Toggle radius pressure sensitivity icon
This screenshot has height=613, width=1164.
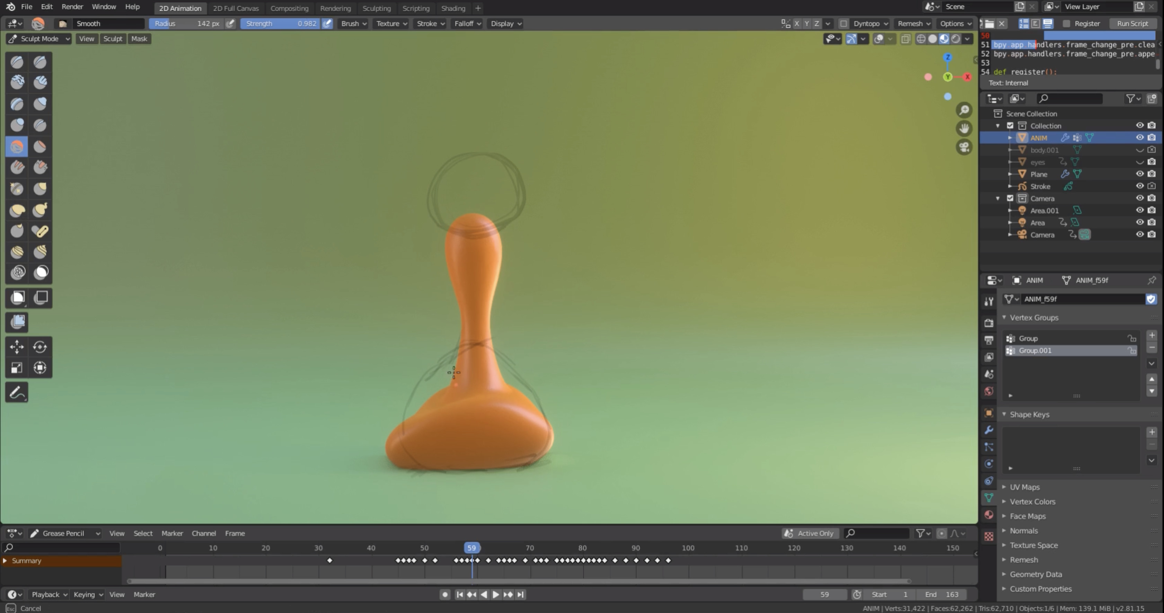[x=230, y=24]
